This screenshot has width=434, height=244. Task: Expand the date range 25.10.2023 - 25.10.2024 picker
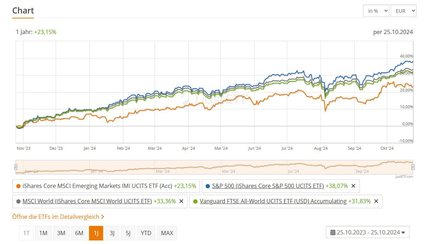point(368,233)
